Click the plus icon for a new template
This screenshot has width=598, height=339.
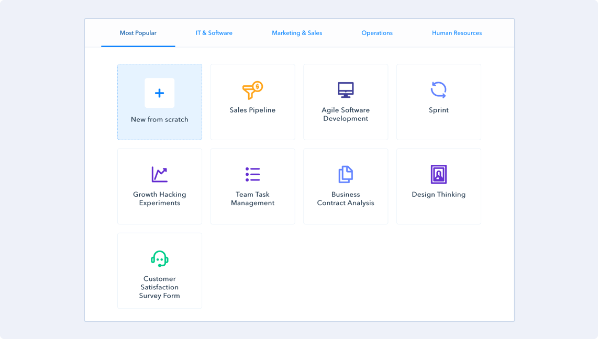point(159,93)
